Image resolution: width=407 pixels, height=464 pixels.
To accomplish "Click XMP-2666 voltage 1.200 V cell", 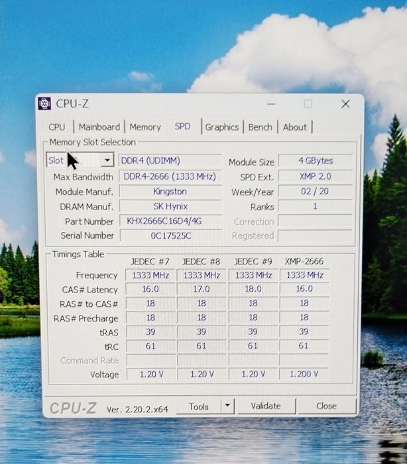I will [304, 374].
